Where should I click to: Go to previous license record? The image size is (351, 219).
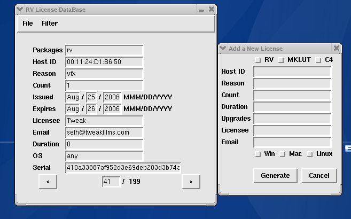48,182
